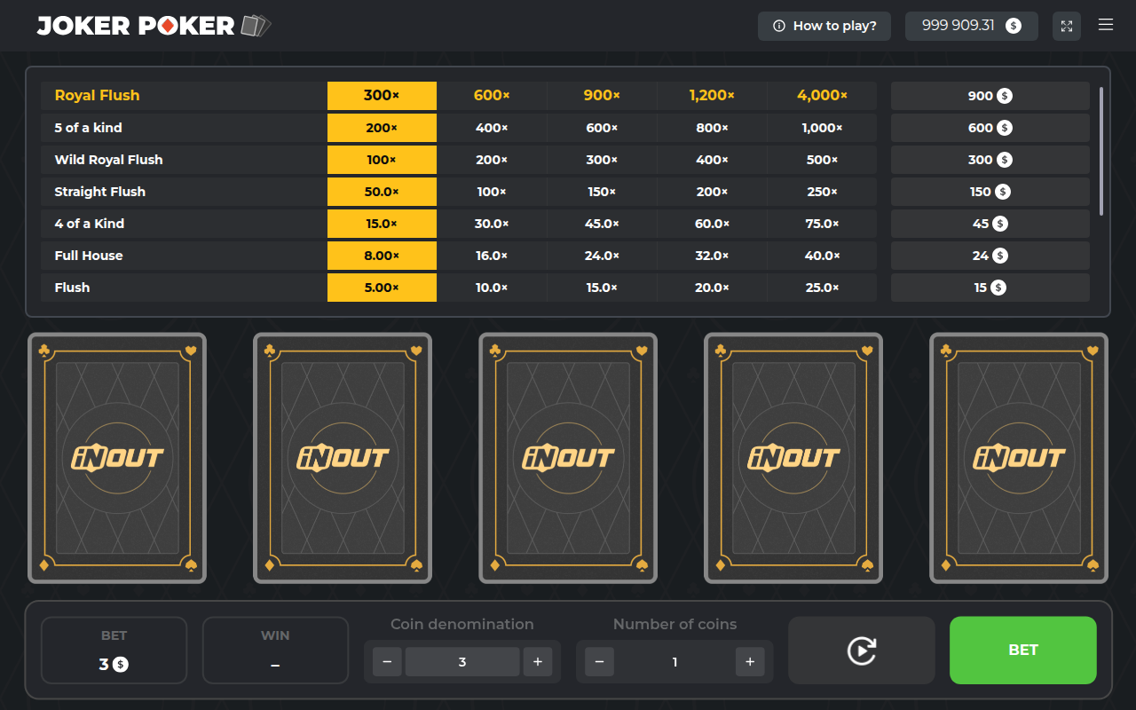
Task: Click the dollar coin icon beside balance
Action: [x=1013, y=26]
